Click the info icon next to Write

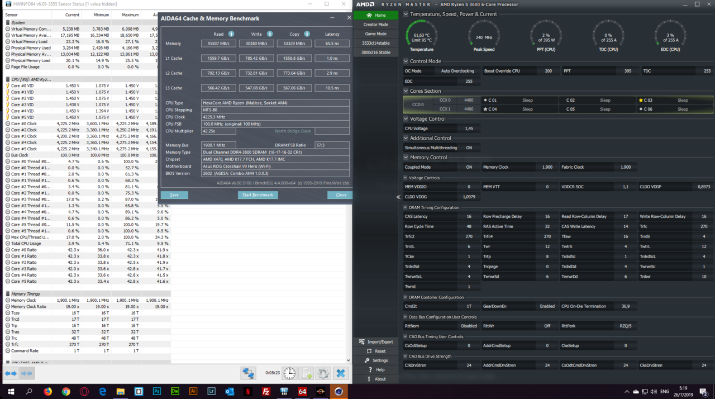(x=270, y=34)
